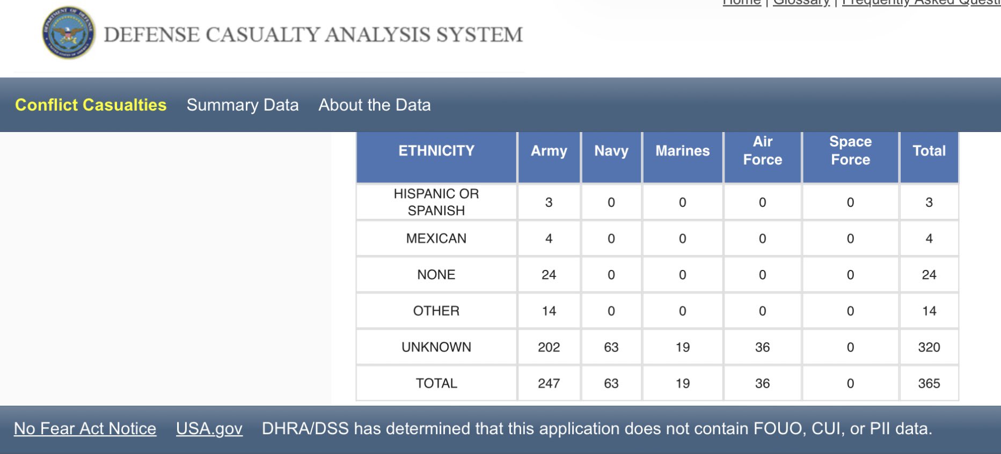Select the UNKNOWN ethnicity row label
1001x454 pixels.
[x=436, y=347]
